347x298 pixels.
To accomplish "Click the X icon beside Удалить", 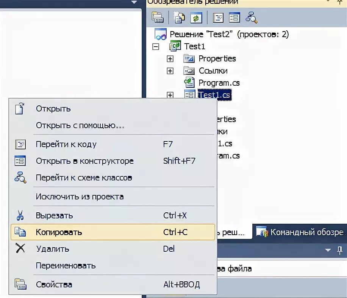I will (20, 248).
